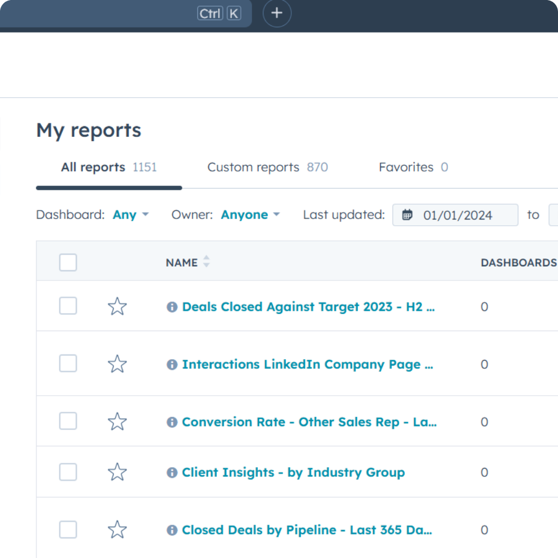Image resolution: width=558 pixels, height=558 pixels.
Task: Click the DASHBOARDS column header
Action: [x=519, y=262]
